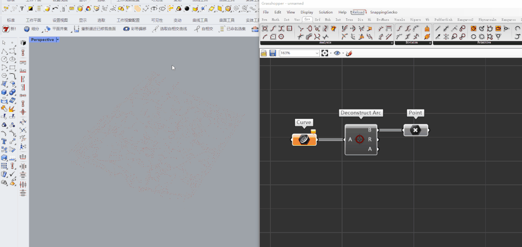This screenshot has width=522, height=247.
Task: Click the Zoom Extents icon on canvas toolbar
Action: pyautogui.click(x=325, y=53)
